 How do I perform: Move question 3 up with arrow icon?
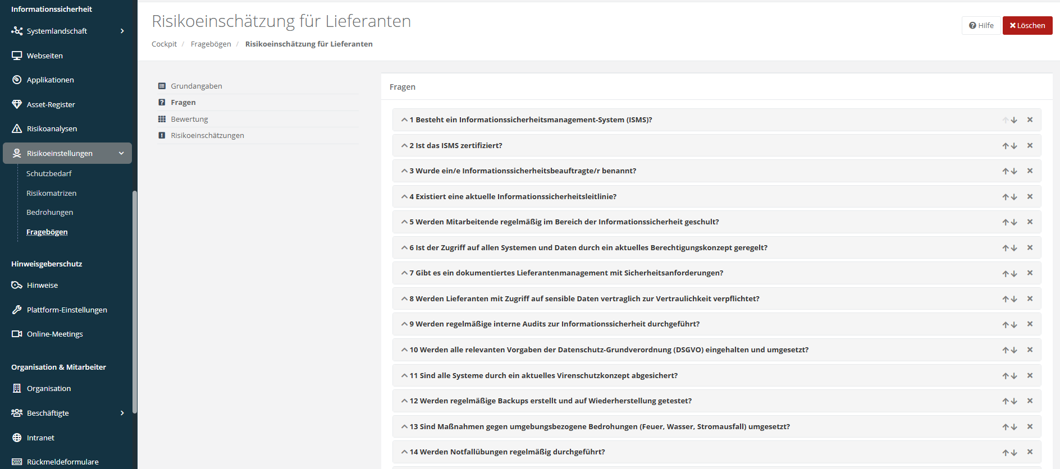coord(1006,171)
